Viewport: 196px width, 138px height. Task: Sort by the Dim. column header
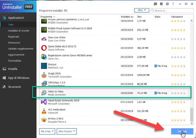(140, 17)
